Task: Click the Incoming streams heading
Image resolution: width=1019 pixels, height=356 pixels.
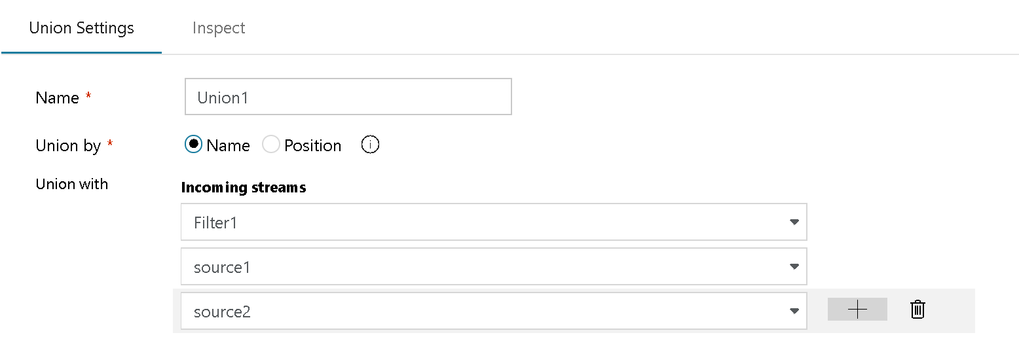Action: tap(244, 188)
